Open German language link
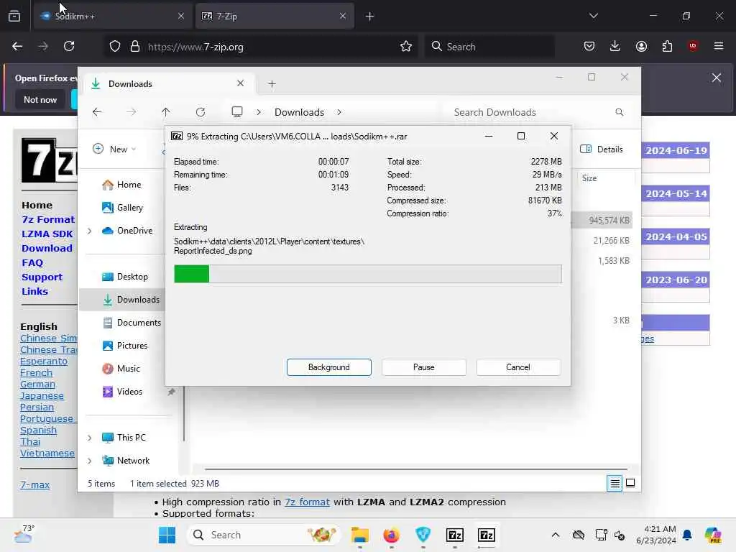 coord(37,384)
